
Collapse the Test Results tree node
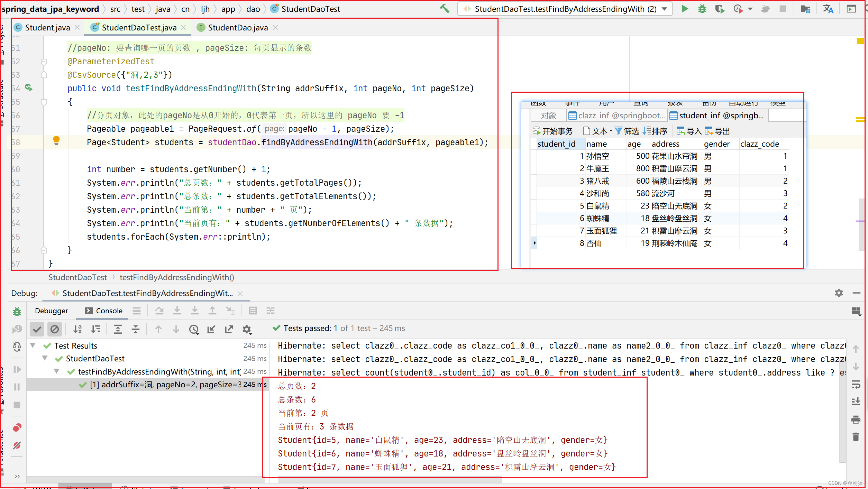coord(33,345)
